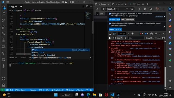Open the ChatGPT extension icon
The width and height of the screenshot is (174, 98).
(4, 60)
